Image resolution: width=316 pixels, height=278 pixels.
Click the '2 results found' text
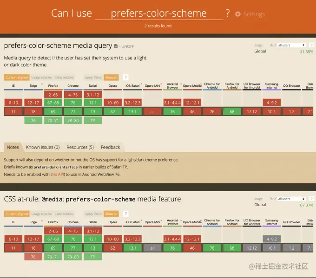158,26
